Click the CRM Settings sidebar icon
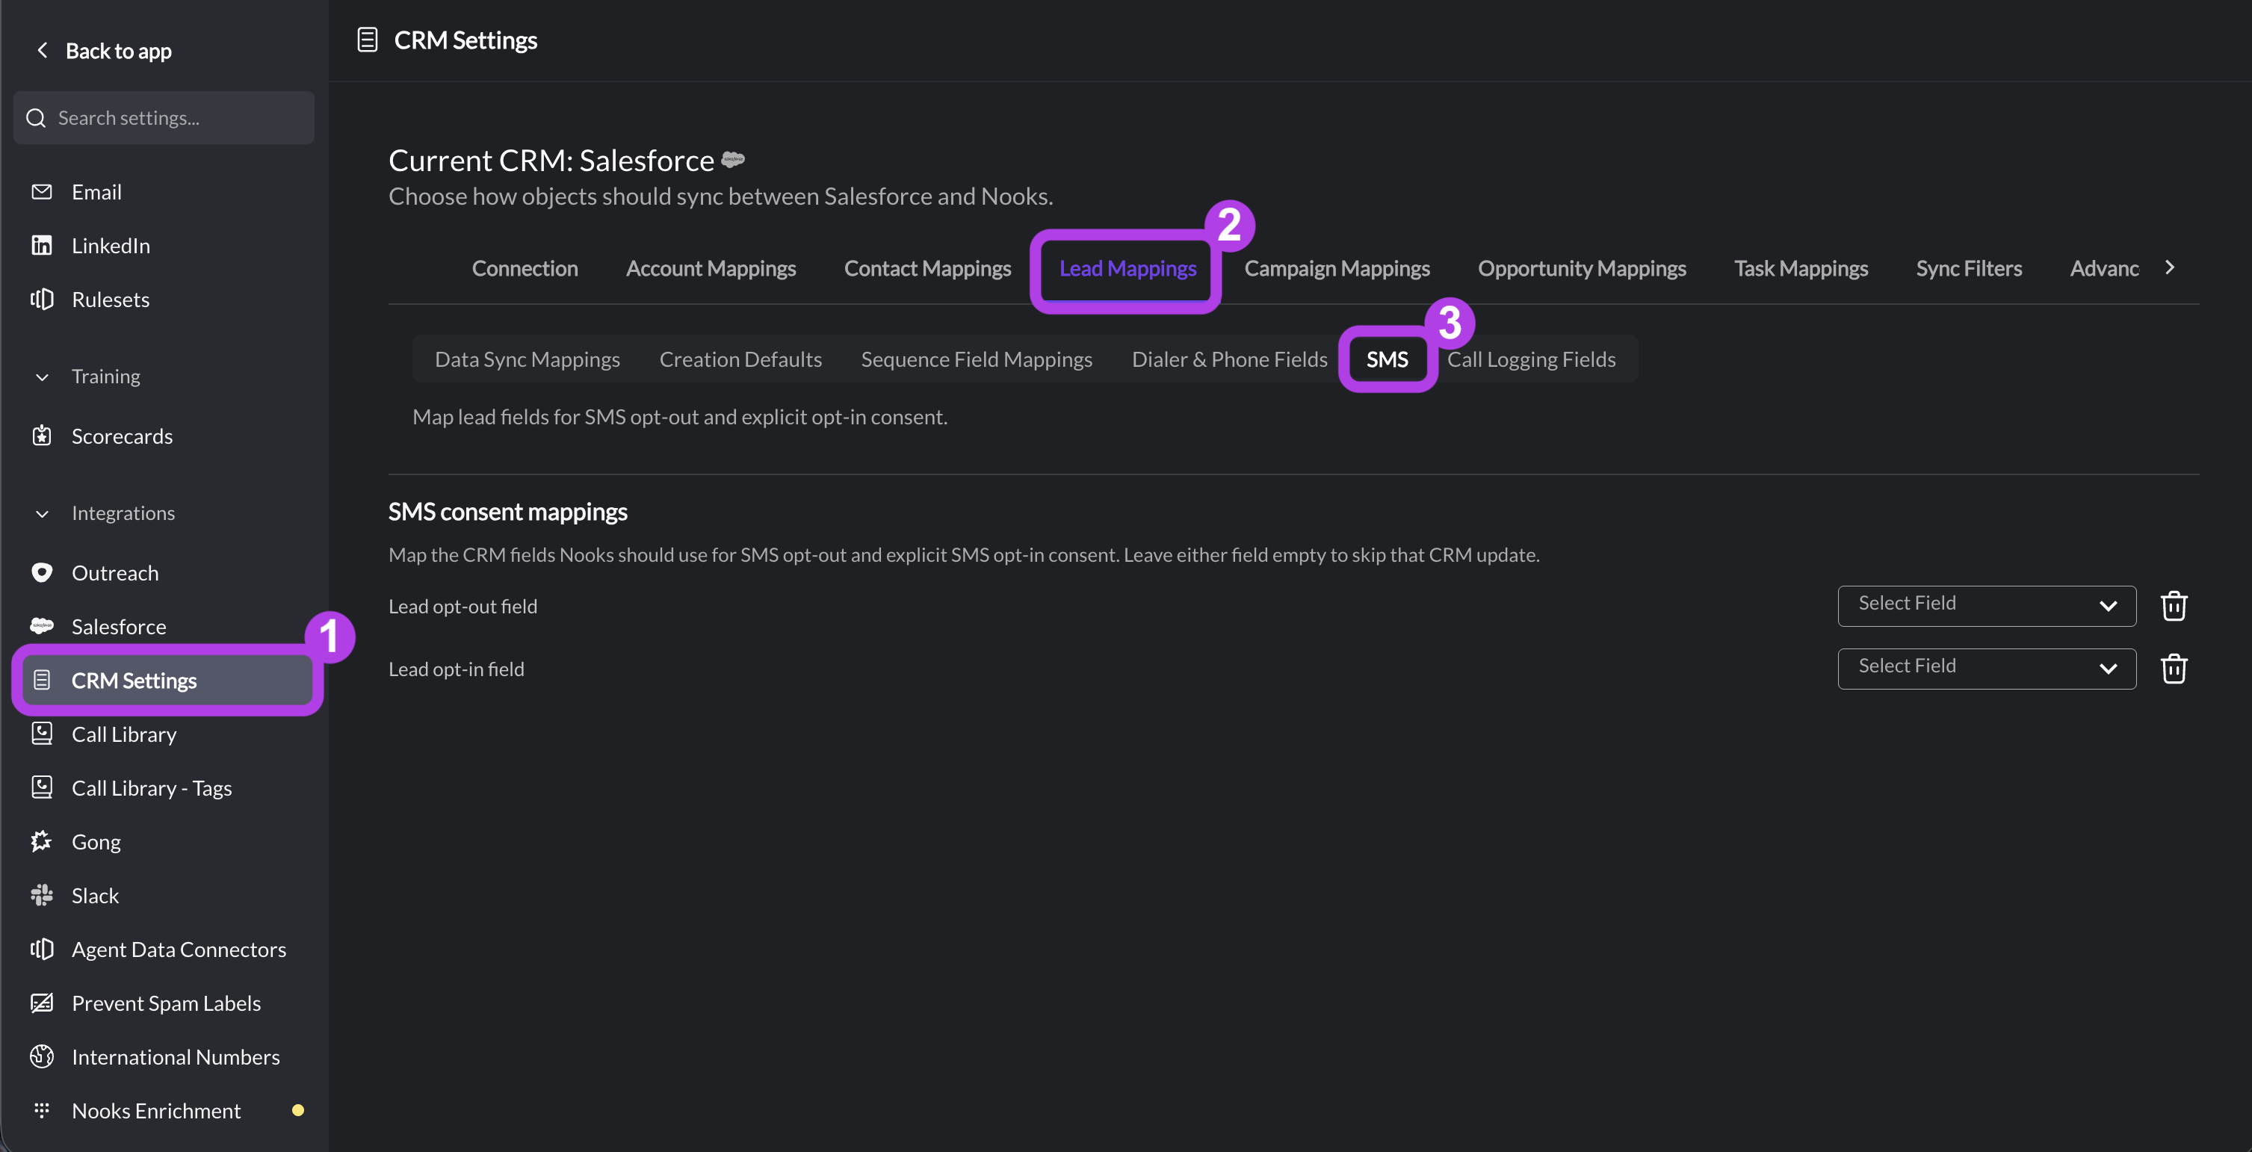This screenshot has width=2252, height=1152. pos(41,680)
